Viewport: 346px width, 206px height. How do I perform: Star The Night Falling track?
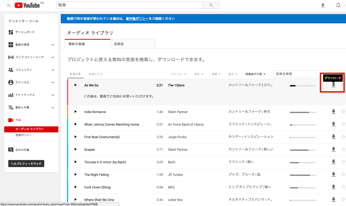[343, 174]
